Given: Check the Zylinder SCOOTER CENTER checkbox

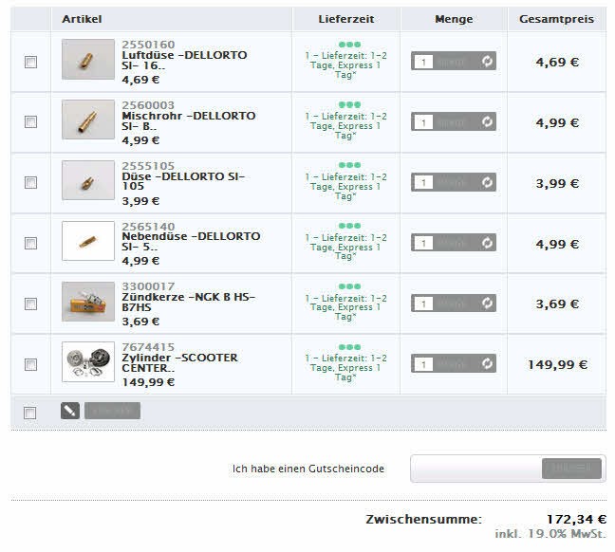Looking at the screenshot, I should (x=30, y=364).
